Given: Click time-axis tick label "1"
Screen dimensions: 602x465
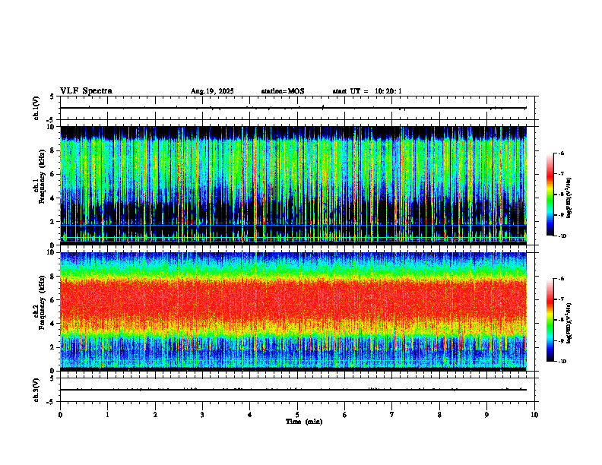Looking at the screenshot, I should [x=107, y=415].
